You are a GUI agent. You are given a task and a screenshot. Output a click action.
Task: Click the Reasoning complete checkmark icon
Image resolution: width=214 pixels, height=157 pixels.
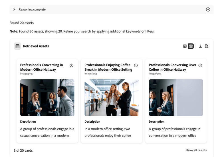[x=208, y=9]
